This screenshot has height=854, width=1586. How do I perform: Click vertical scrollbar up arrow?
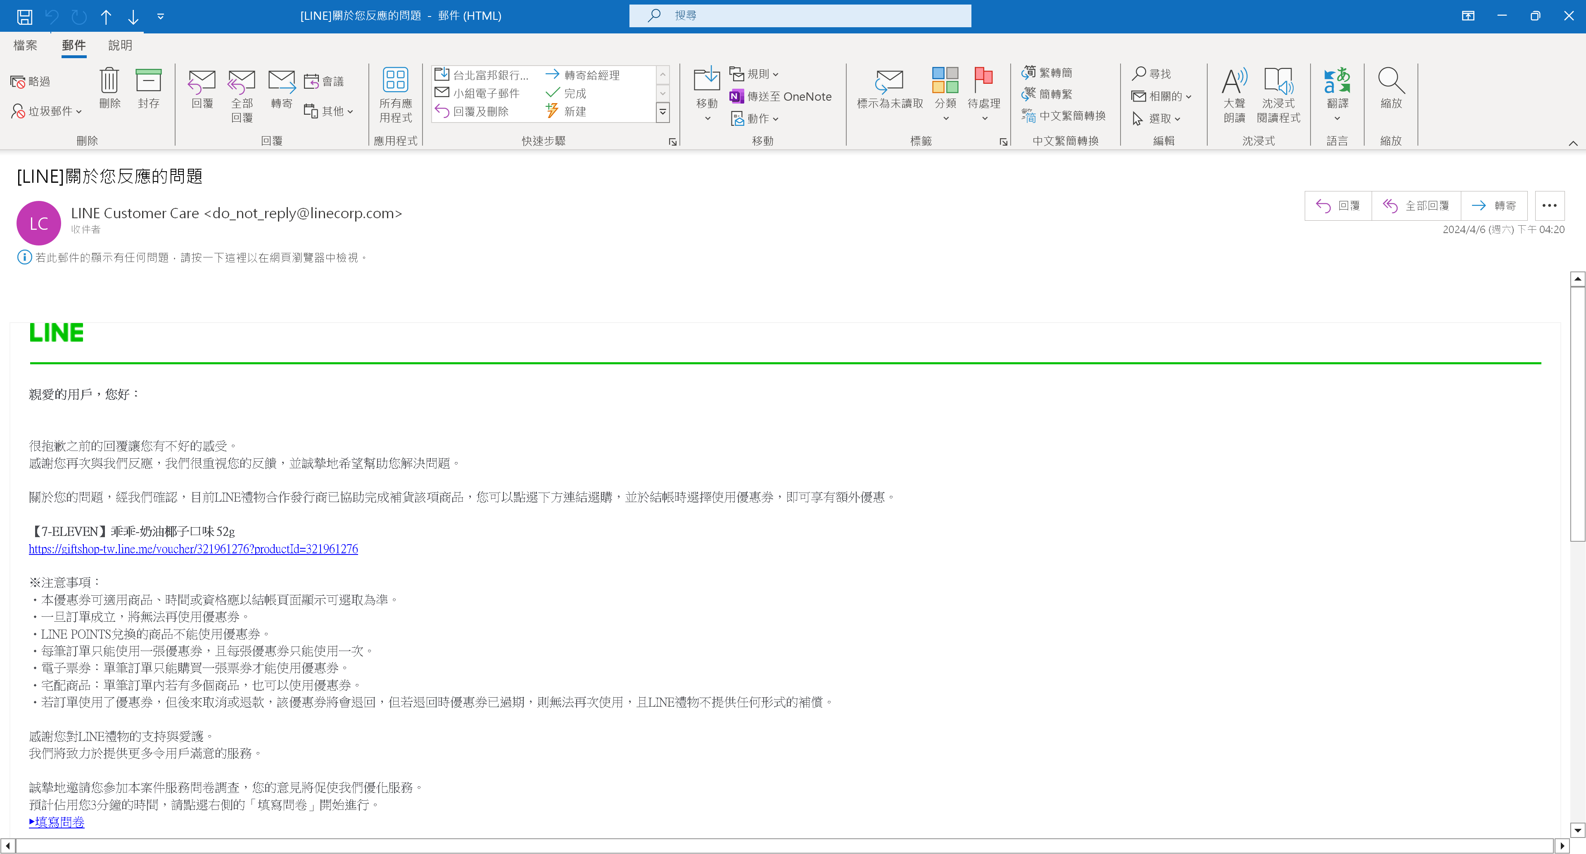[x=1577, y=279]
